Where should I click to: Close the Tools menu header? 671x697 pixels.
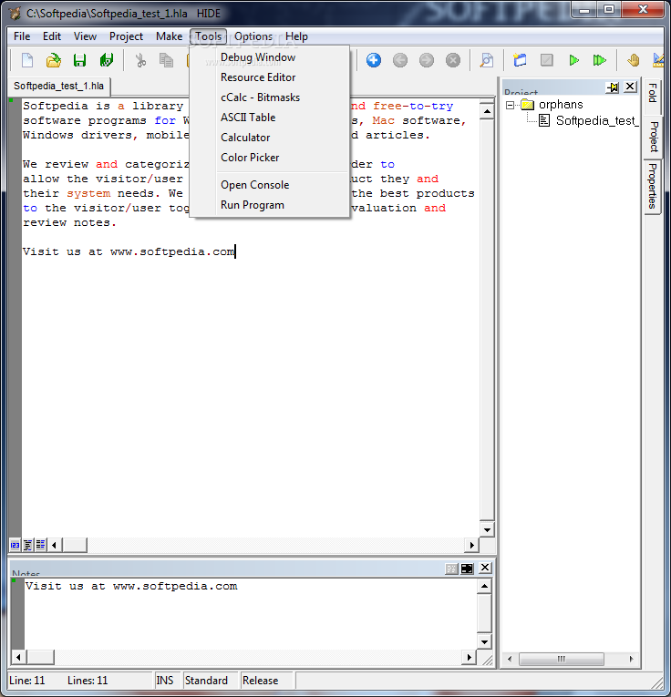208,36
